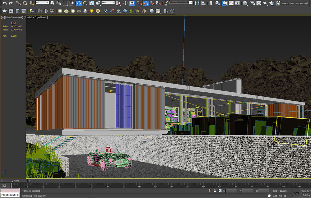The image size is (311, 198).
Task: Toggle Auto Key animation mode
Action: coord(306,191)
